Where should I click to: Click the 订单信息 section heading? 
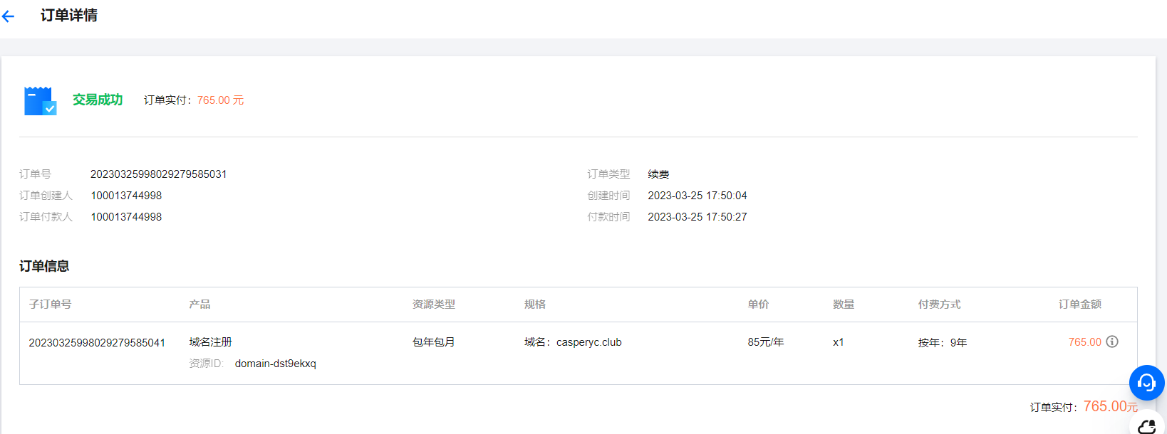pos(44,266)
